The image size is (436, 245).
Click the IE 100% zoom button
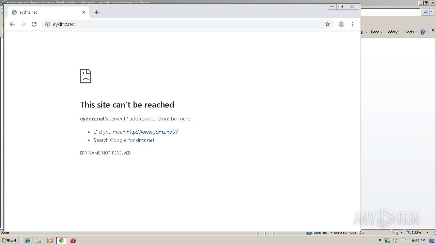(414, 232)
